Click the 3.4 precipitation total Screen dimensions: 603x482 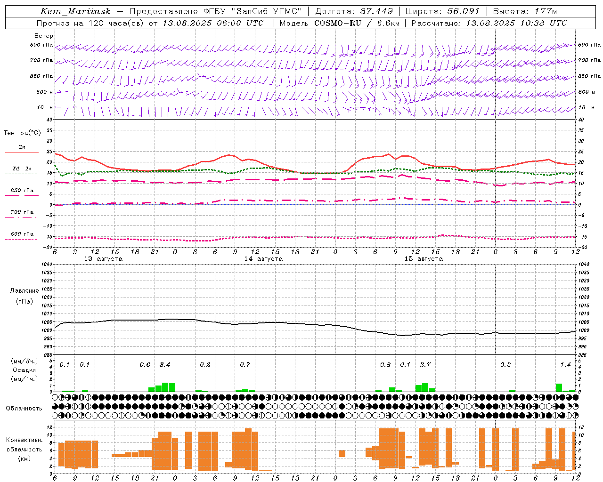(x=165, y=364)
